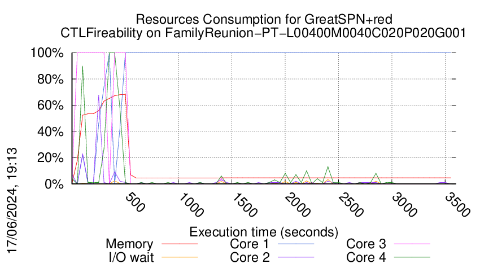Click the chart title "Resources Consumption for GreatSPN+red"
Viewport: 480px width, 268px height.
click(x=264, y=19)
